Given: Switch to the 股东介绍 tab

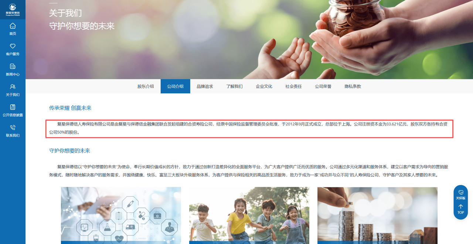Looking at the screenshot, I should (146, 86).
